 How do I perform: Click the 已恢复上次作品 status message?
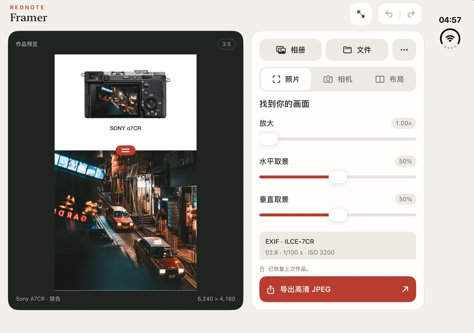click(x=289, y=269)
